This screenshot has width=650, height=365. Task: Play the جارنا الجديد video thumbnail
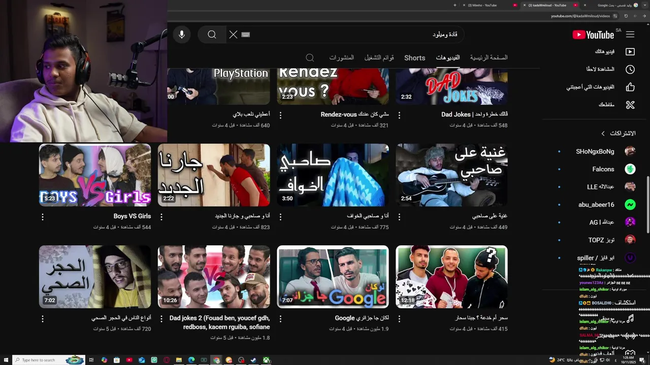tap(214, 175)
